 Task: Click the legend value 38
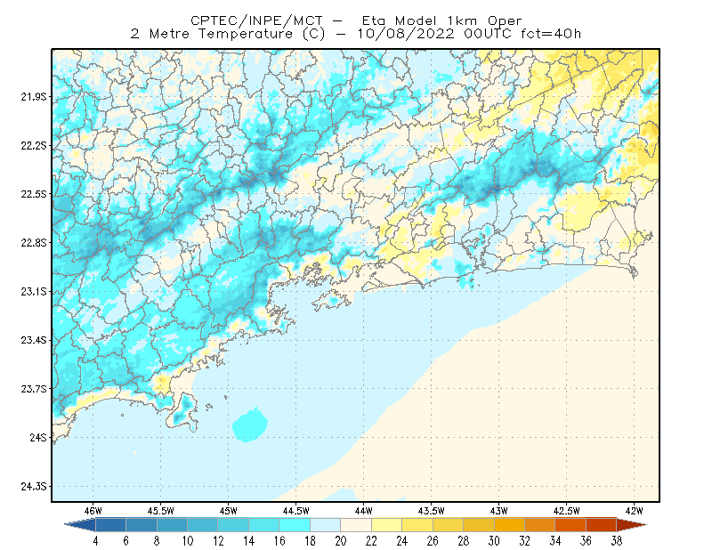[617, 541]
